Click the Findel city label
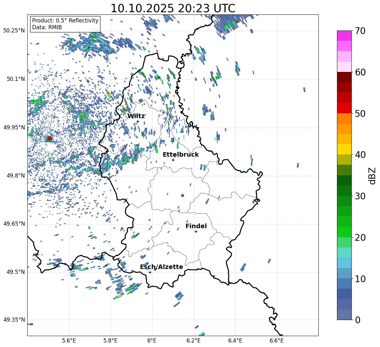Screen dimensions: 380x347 [196, 226]
